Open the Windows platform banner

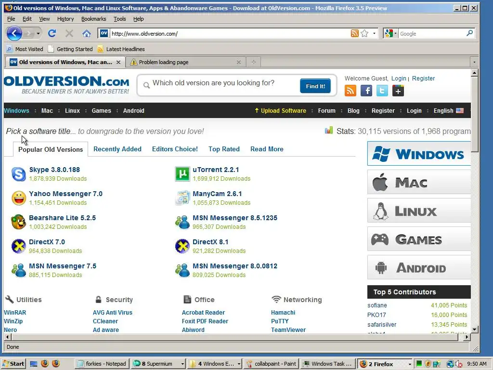pyautogui.click(x=419, y=154)
